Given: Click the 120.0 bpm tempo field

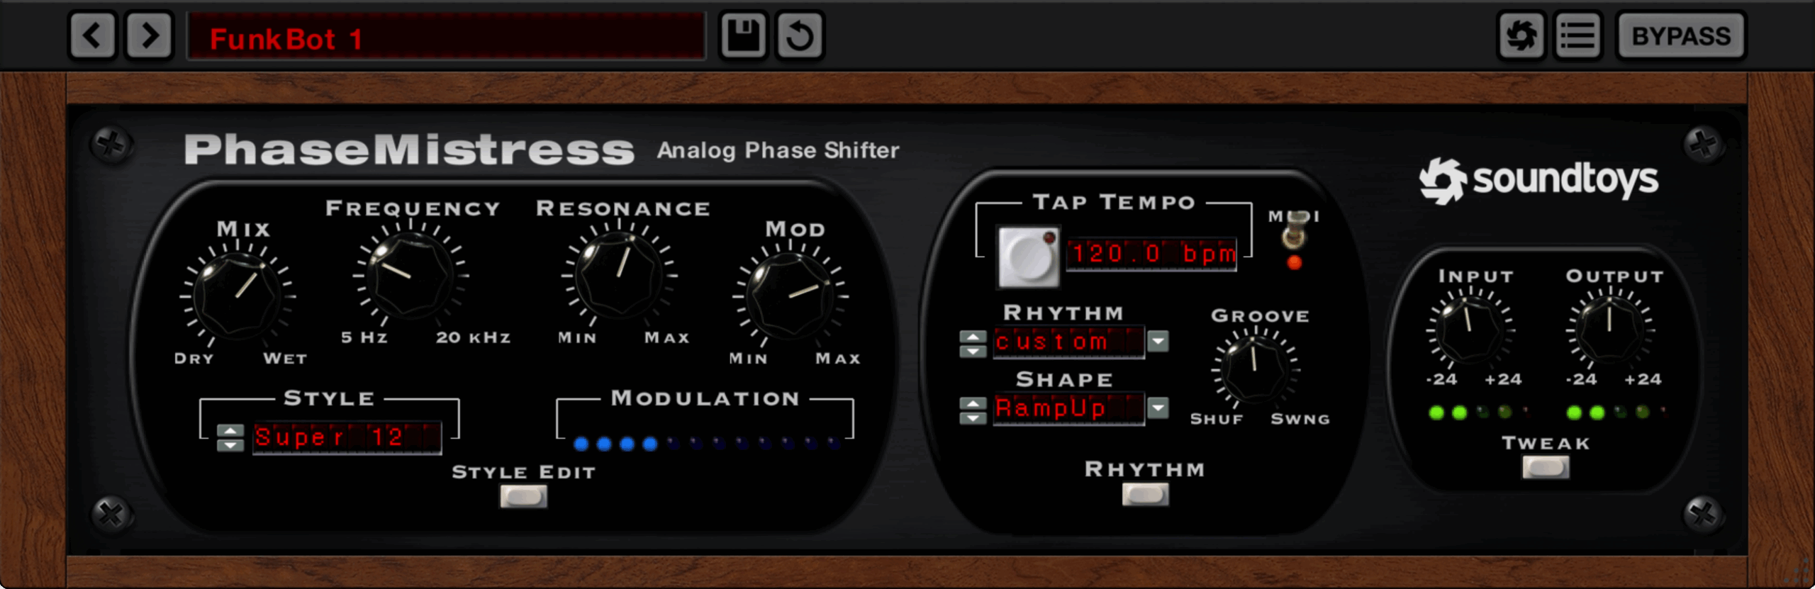Looking at the screenshot, I should click(x=1152, y=254).
